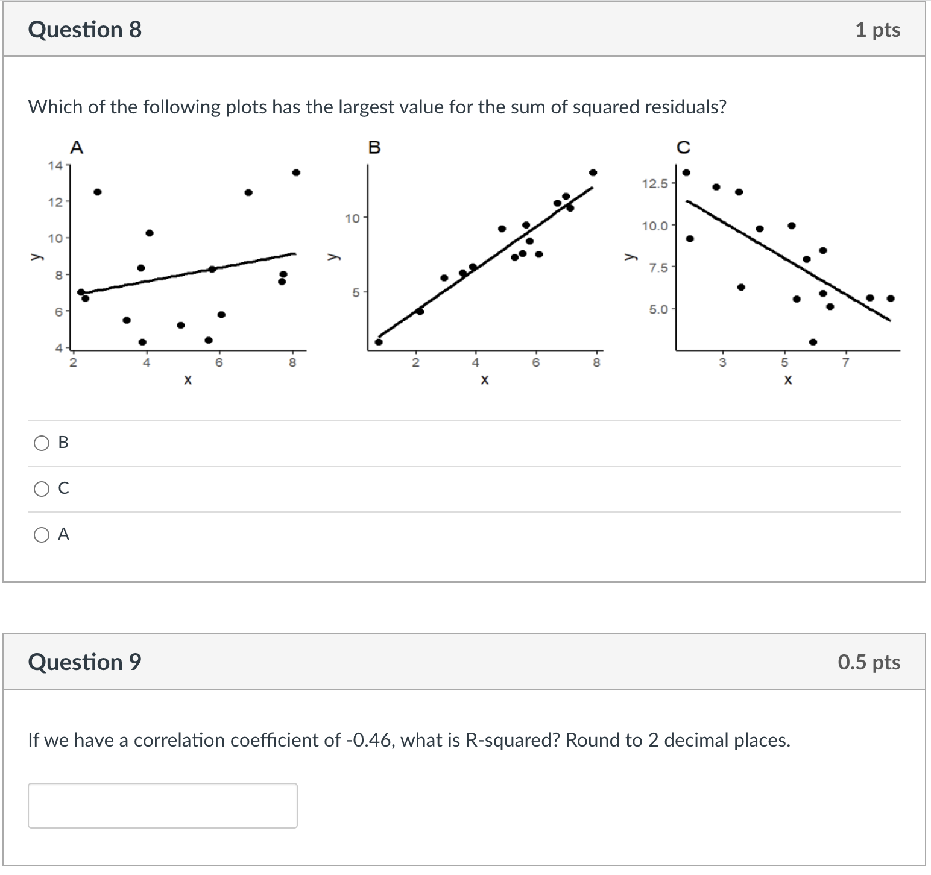Select radio button A for Question 8
Screen dimensions: 931x875
[x=41, y=534]
